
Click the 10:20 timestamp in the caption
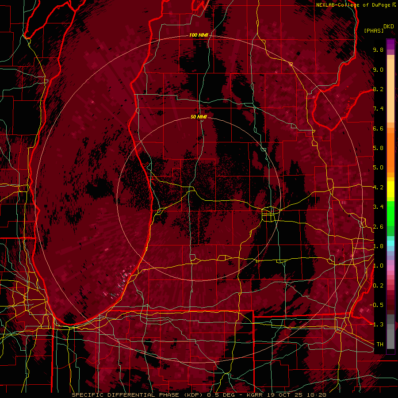316,395
